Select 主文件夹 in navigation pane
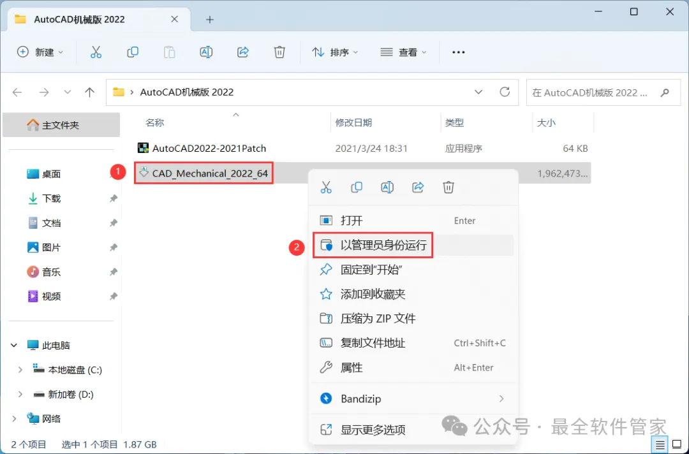The width and height of the screenshot is (689, 454). (x=61, y=125)
